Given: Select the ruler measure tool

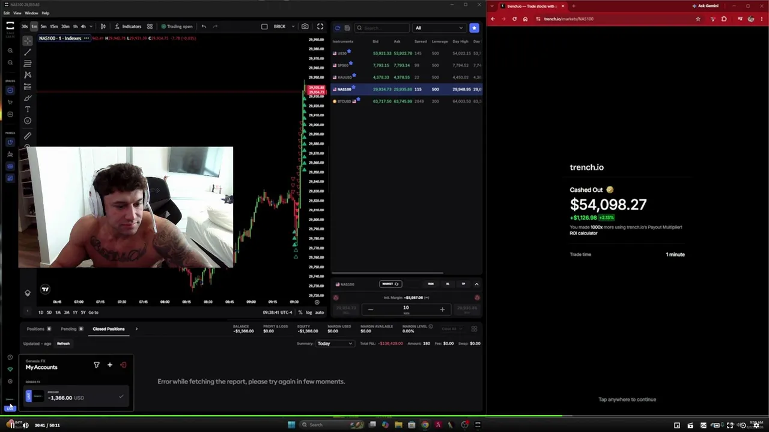Looking at the screenshot, I should coord(28,136).
